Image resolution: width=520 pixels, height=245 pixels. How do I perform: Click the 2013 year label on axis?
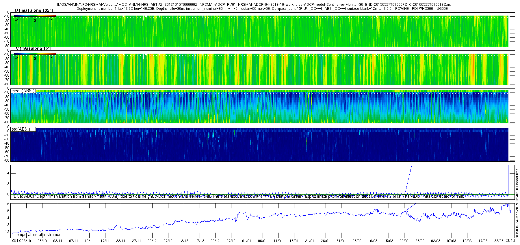[510, 241]
